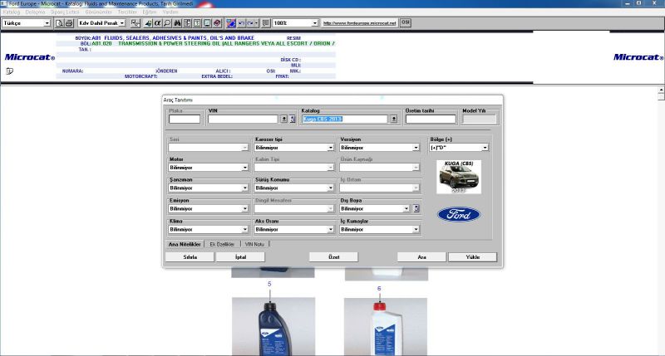
Task: Click the Yükle load button
Action: [472, 257]
